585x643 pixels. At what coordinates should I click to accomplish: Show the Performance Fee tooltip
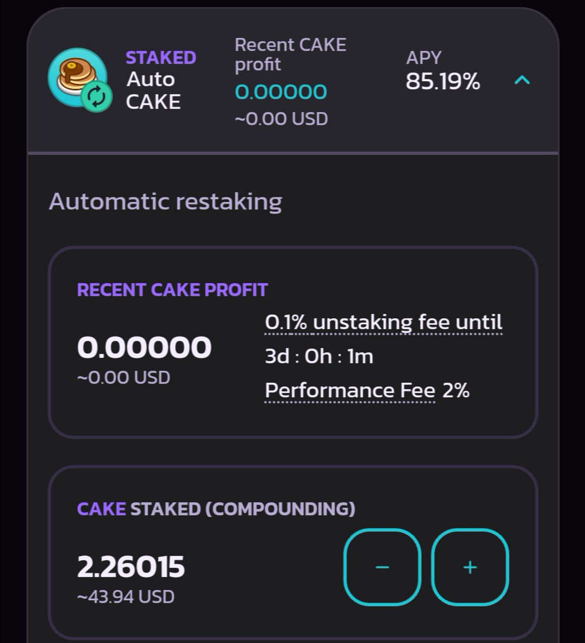pyautogui.click(x=350, y=390)
